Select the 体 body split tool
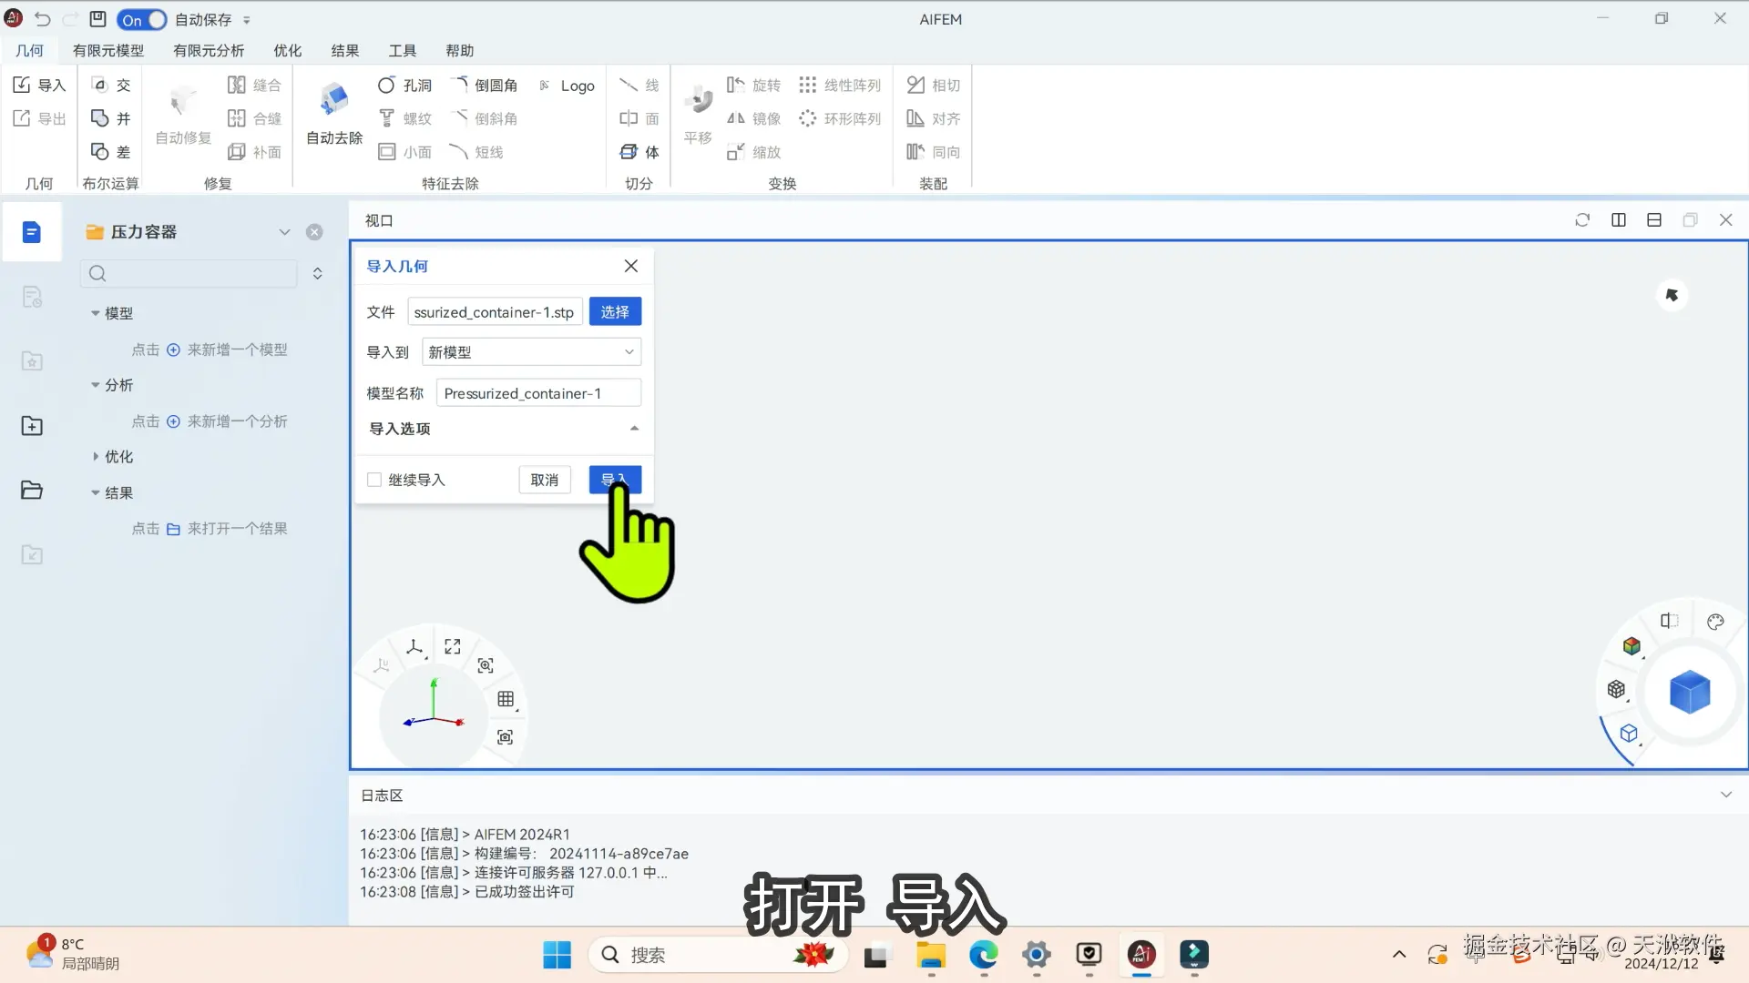The width and height of the screenshot is (1749, 983). click(x=639, y=152)
